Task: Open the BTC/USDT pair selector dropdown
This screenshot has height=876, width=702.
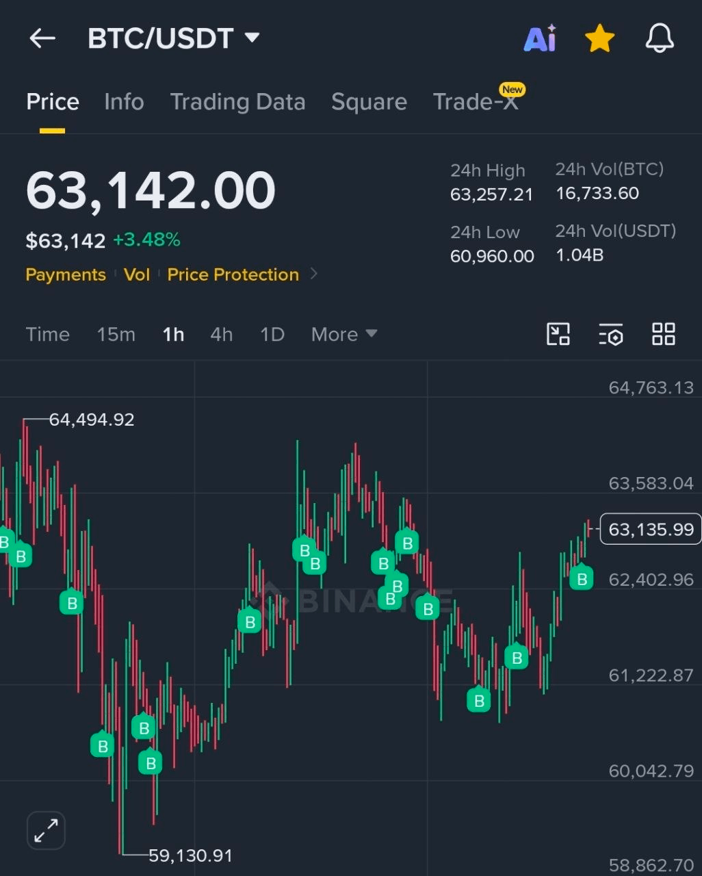Action: click(x=174, y=38)
